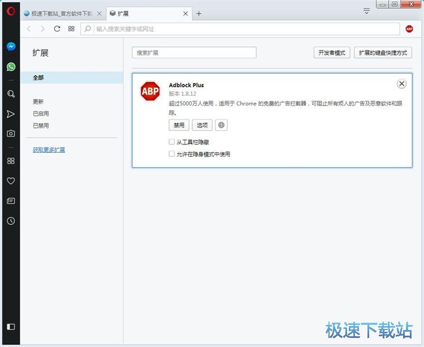Select 全部 in the extensions list
Screen dimensions: 424x347
tap(72, 78)
